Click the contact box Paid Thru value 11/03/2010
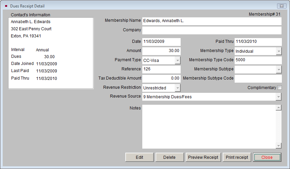290x169 pixels. click(47, 79)
